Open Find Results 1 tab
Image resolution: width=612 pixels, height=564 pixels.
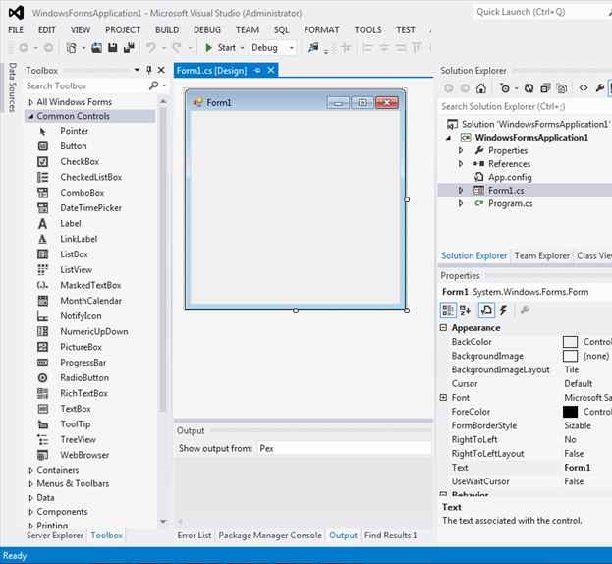(x=391, y=536)
